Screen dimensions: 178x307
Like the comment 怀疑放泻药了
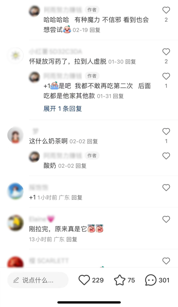(166, 52)
